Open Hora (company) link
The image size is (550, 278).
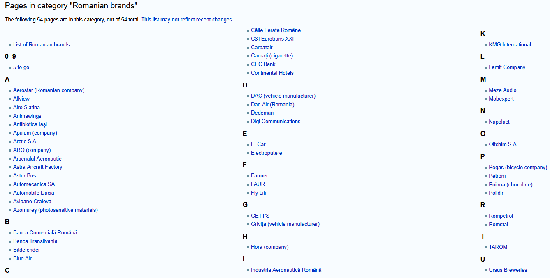pos(270,247)
